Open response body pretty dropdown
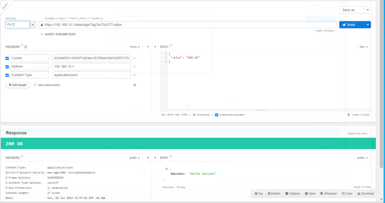This screenshot has height=203, width=385. [362, 158]
